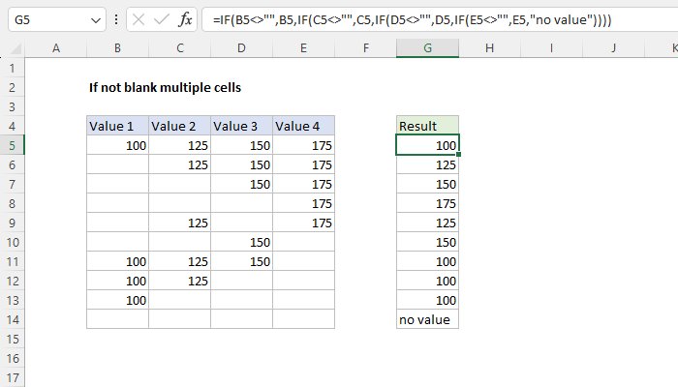Select column G header
Viewport: 678px width, 387px height.
(428, 48)
